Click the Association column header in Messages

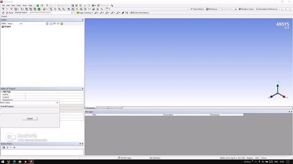[x=186, y=115]
